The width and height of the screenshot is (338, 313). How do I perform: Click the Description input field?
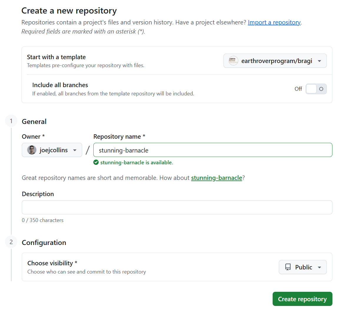(x=177, y=207)
